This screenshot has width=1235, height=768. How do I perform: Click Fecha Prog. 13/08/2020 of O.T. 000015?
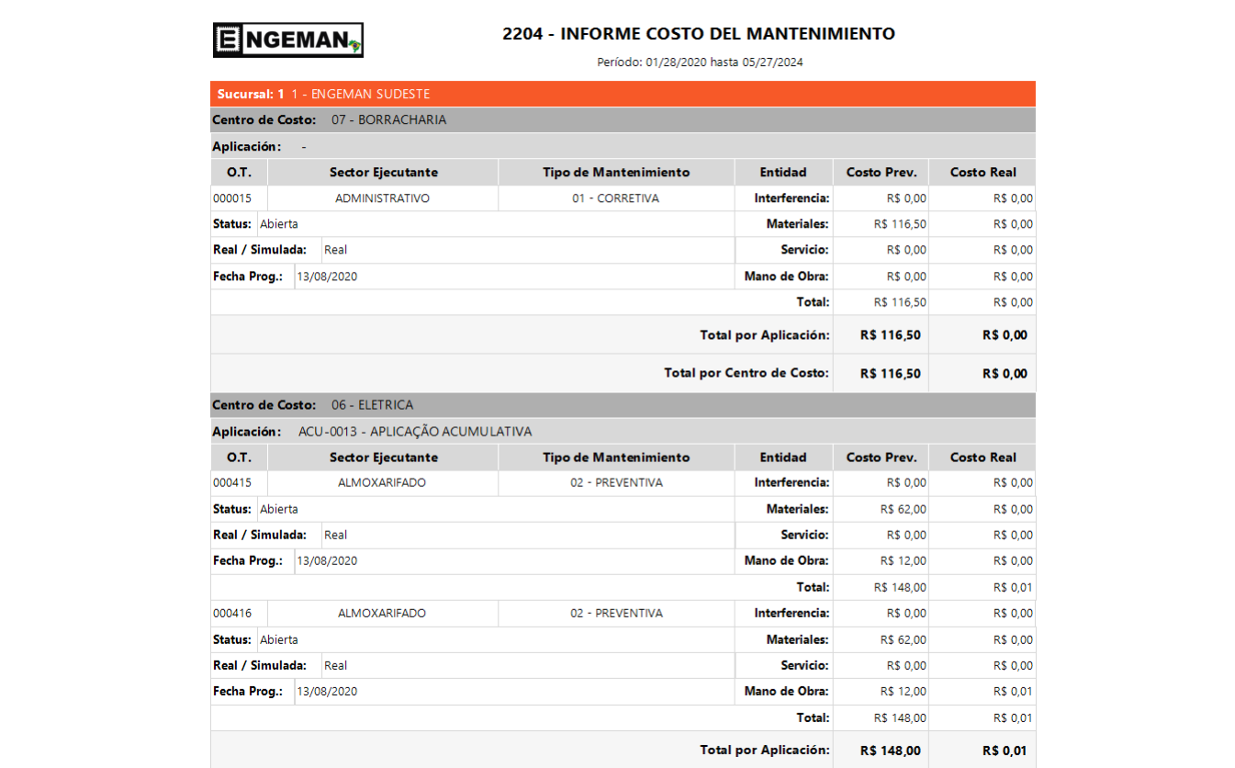[x=326, y=277]
